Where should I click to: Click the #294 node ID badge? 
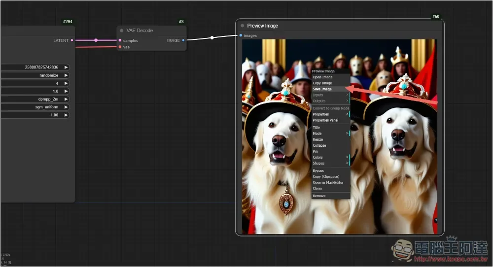click(x=68, y=22)
